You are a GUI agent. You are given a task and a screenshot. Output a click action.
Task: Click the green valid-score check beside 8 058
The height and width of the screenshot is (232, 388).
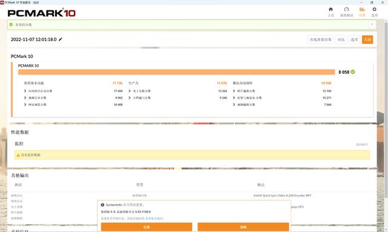pos(353,72)
